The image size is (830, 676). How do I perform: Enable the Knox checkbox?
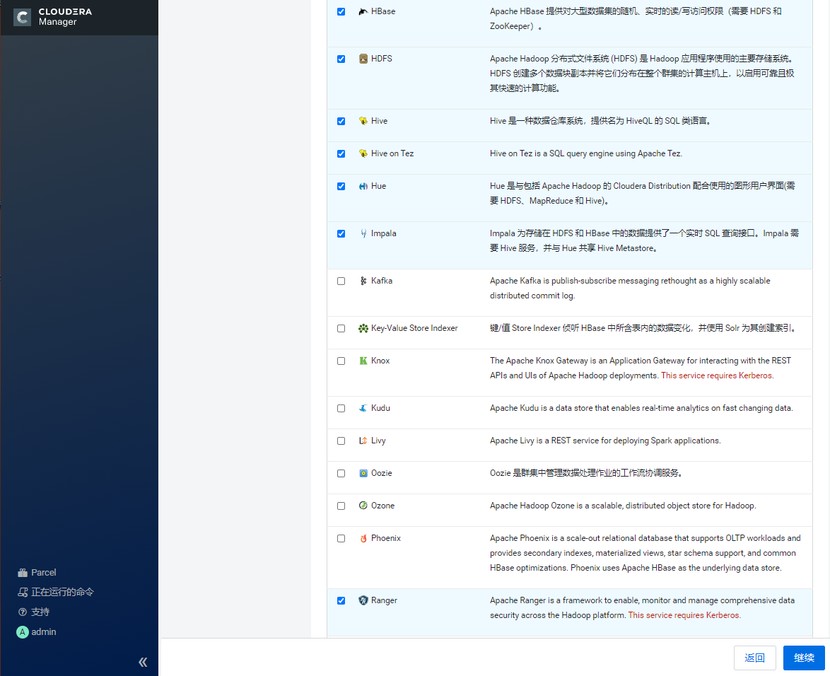pyautogui.click(x=341, y=361)
